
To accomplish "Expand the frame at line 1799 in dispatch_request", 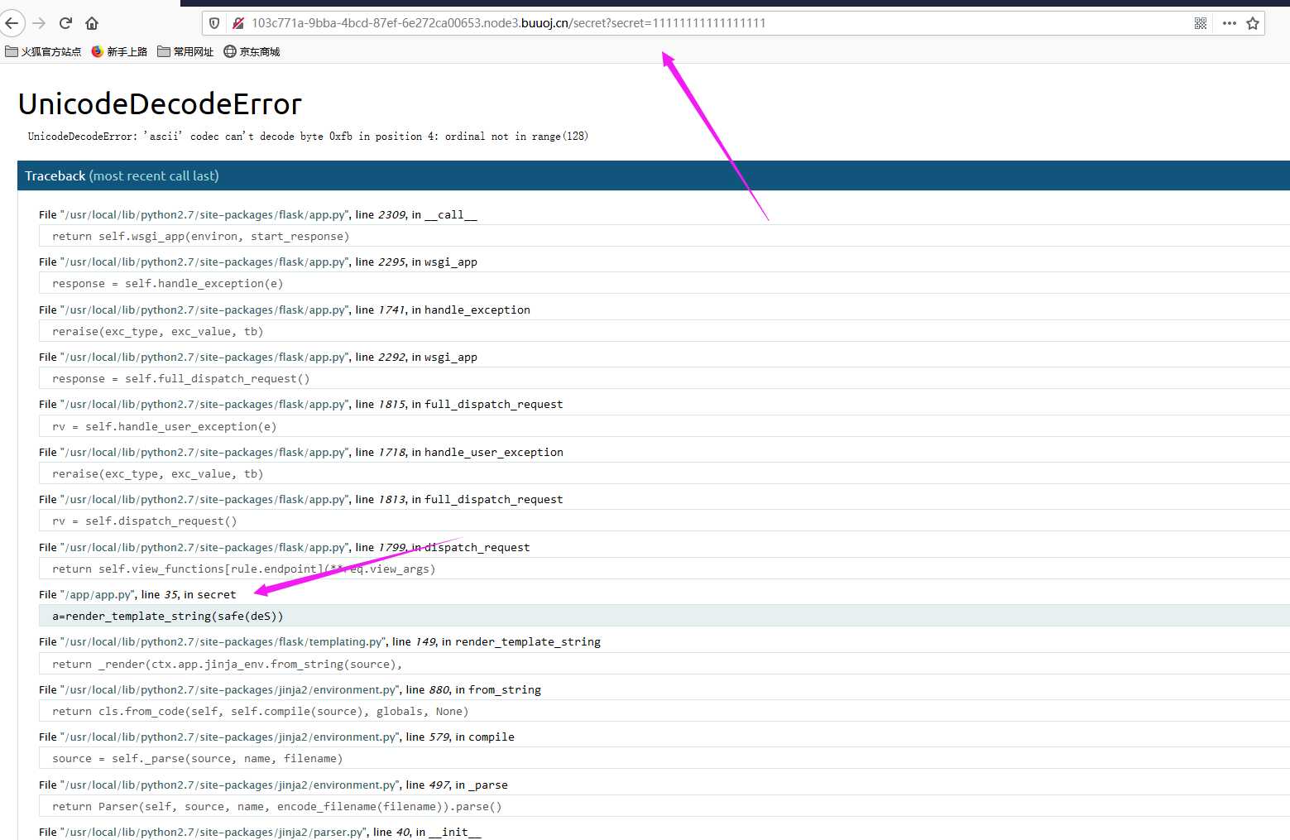I will pos(285,547).
